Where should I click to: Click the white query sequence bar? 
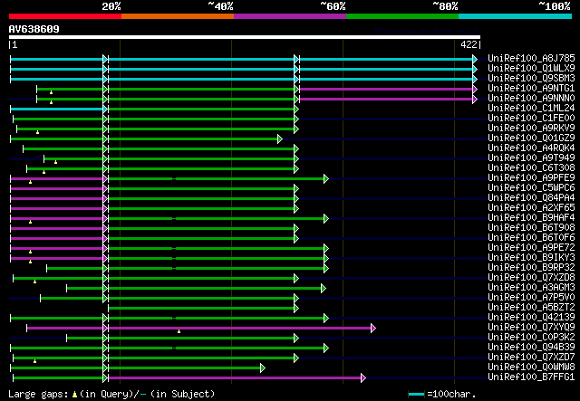[x=245, y=37]
